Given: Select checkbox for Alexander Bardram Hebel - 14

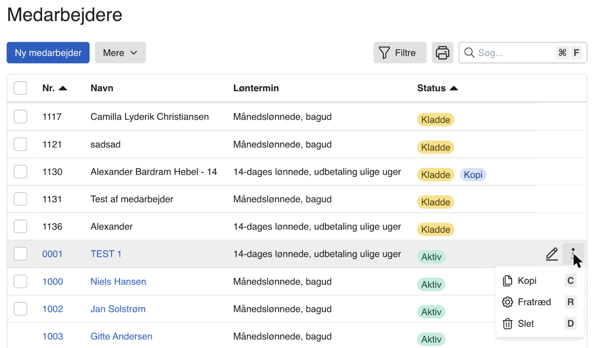Looking at the screenshot, I should click(x=20, y=171).
